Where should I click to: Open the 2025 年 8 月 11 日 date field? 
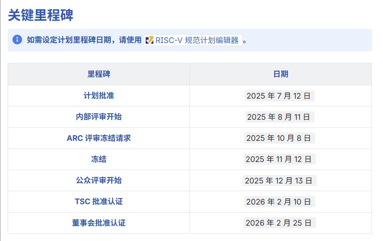(x=279, y=117)
